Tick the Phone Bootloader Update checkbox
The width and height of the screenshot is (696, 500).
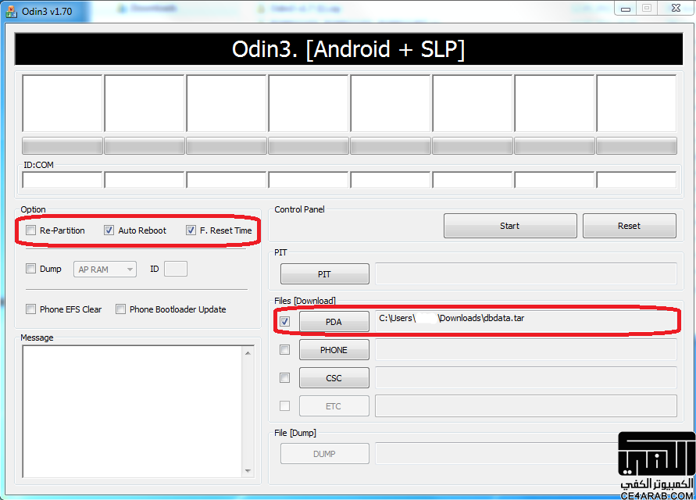point(120,309)
